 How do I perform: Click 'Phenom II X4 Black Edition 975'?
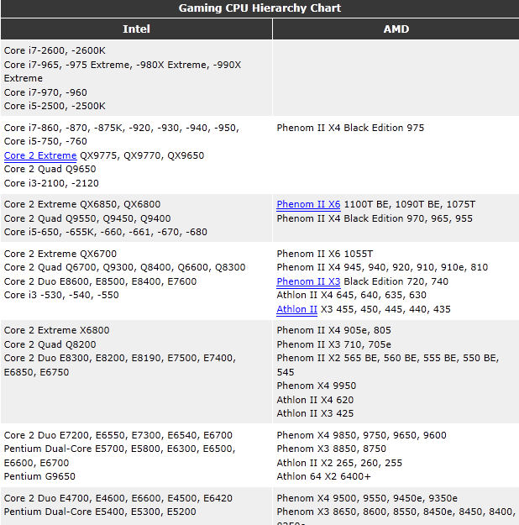coord(350,128)
